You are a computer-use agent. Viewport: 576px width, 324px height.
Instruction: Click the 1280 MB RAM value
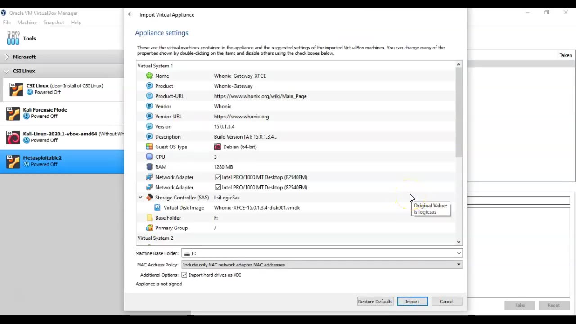(223, 167)
